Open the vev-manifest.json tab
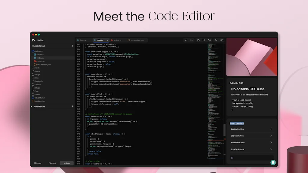Screen dimensions: 308x173 click(x=137, y=40)
